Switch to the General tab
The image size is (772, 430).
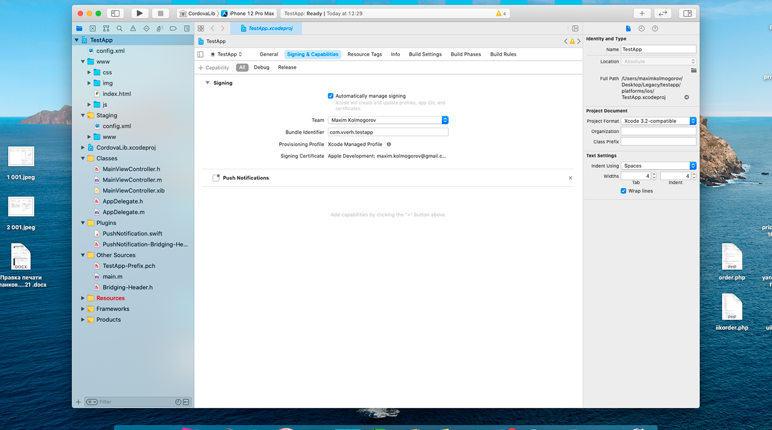point(269,54)
